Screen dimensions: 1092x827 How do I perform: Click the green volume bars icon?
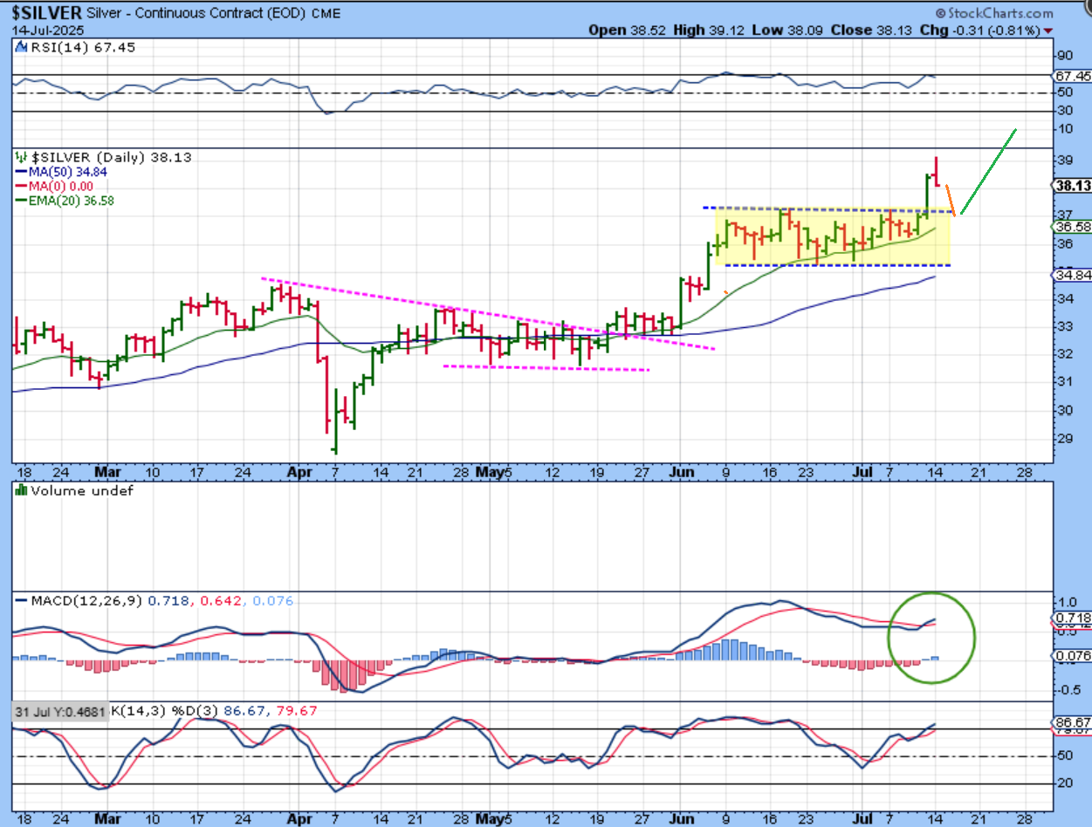19,490
